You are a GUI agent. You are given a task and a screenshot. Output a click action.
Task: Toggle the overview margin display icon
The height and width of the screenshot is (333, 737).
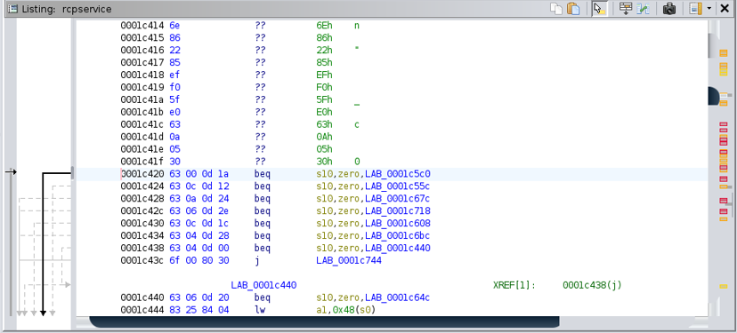pos(696,9)
